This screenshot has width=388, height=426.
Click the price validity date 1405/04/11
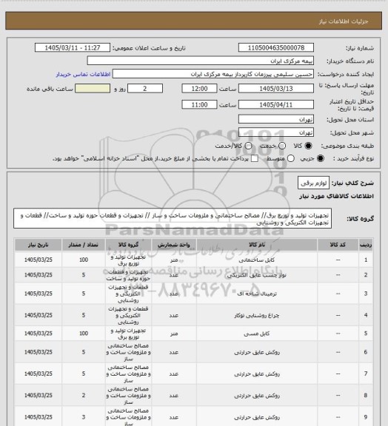point(276,104)
